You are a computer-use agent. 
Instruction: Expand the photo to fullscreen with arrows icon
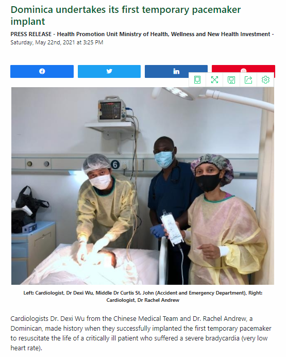click(214, 79)
